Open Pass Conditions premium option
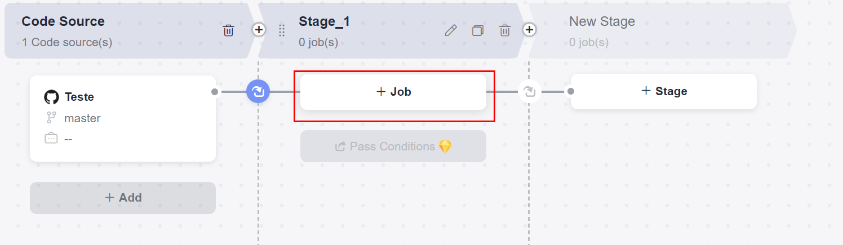843x245 pixels. [x=393, y=146]
